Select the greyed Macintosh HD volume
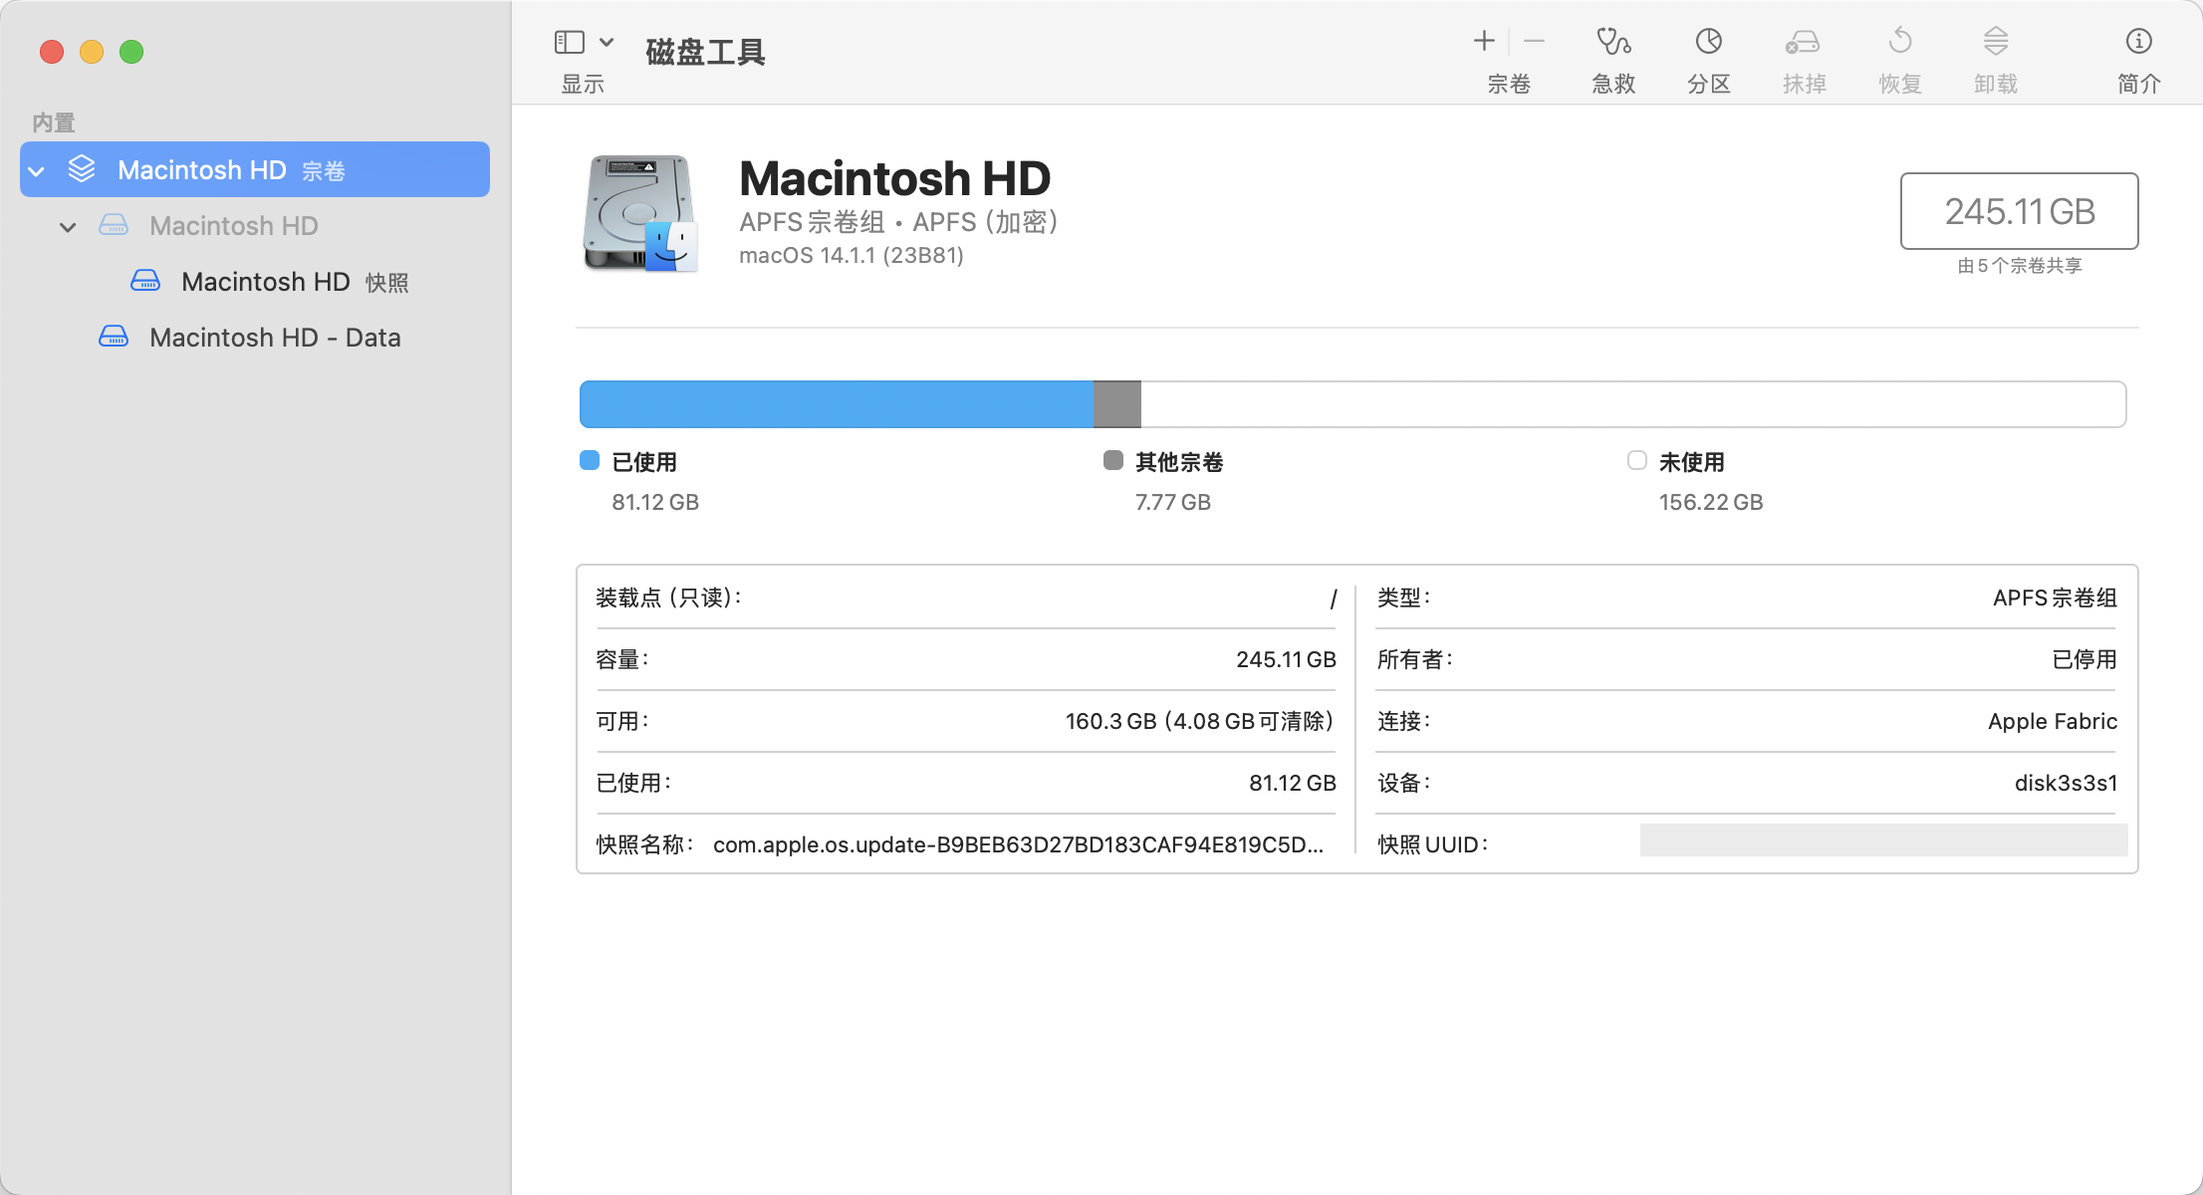2203x1195 pixels. pos(233,226)
